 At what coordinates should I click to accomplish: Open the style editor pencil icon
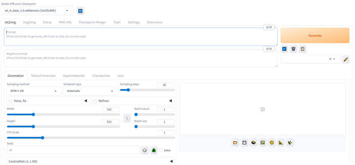[x=346, y=59]
